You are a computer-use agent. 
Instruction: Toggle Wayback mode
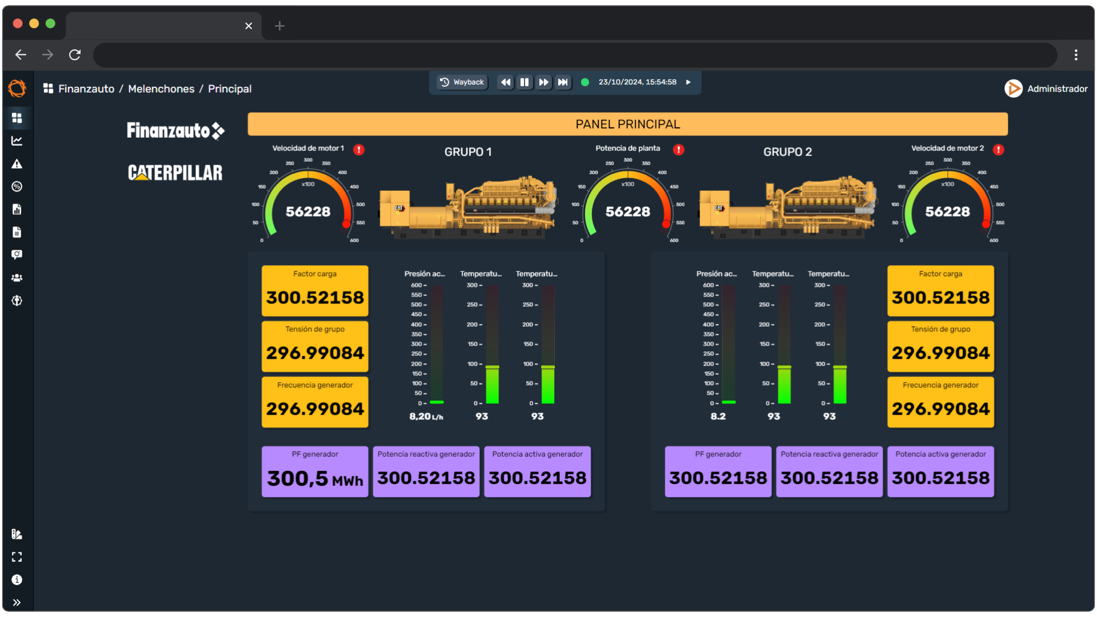pos(462,82)
